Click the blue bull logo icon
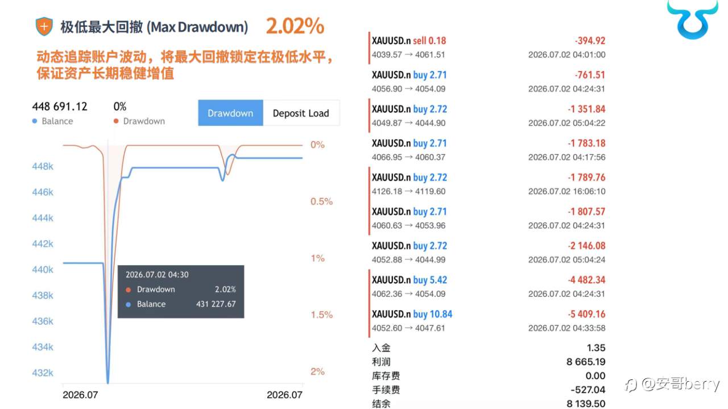This screenshot has width=728, height=409. point(692,19)
